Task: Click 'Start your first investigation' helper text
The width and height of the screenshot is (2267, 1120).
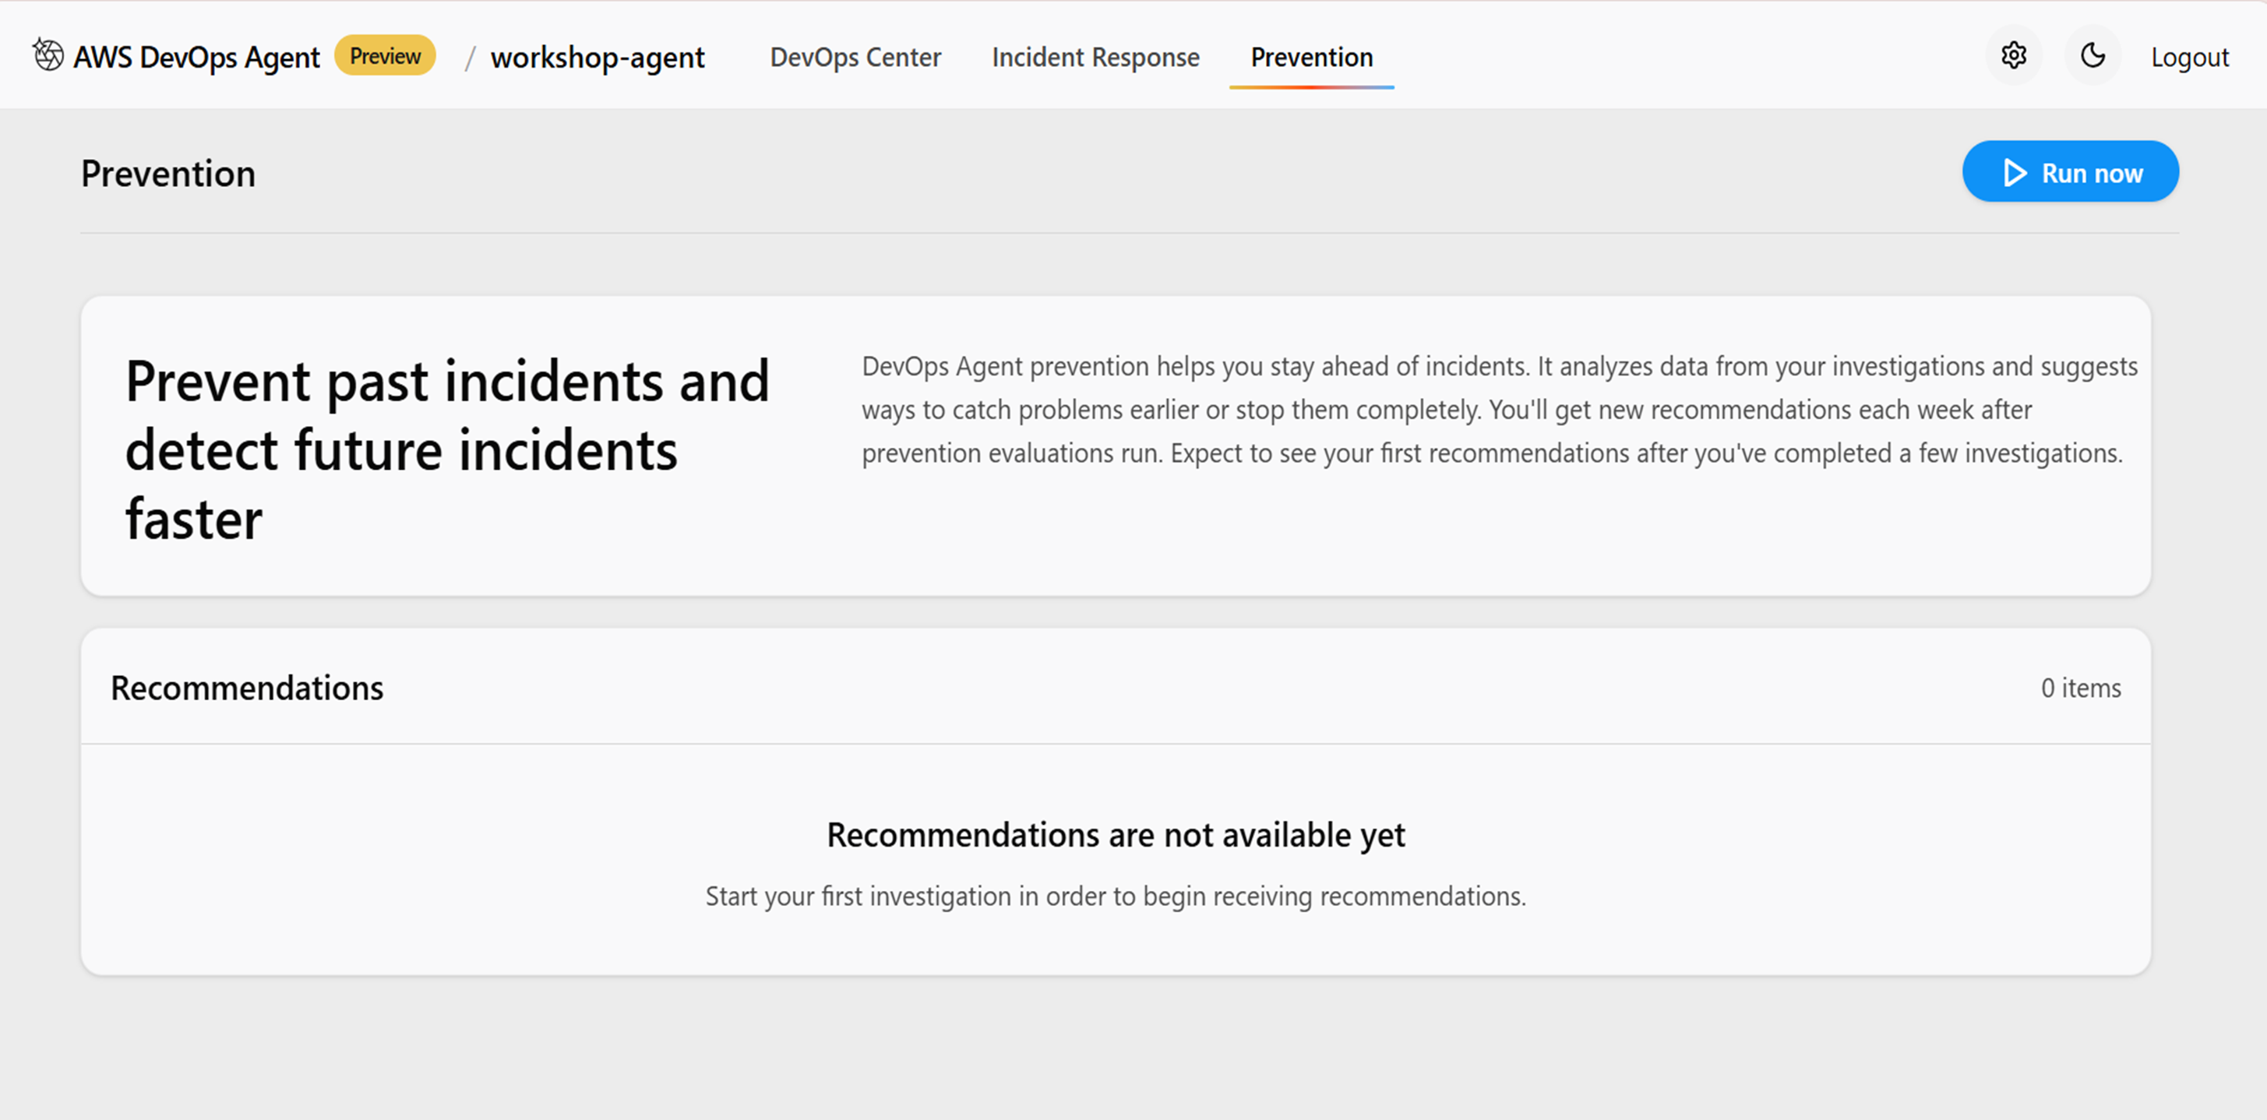Action: pyautogui.click(x=1115, y=896)
